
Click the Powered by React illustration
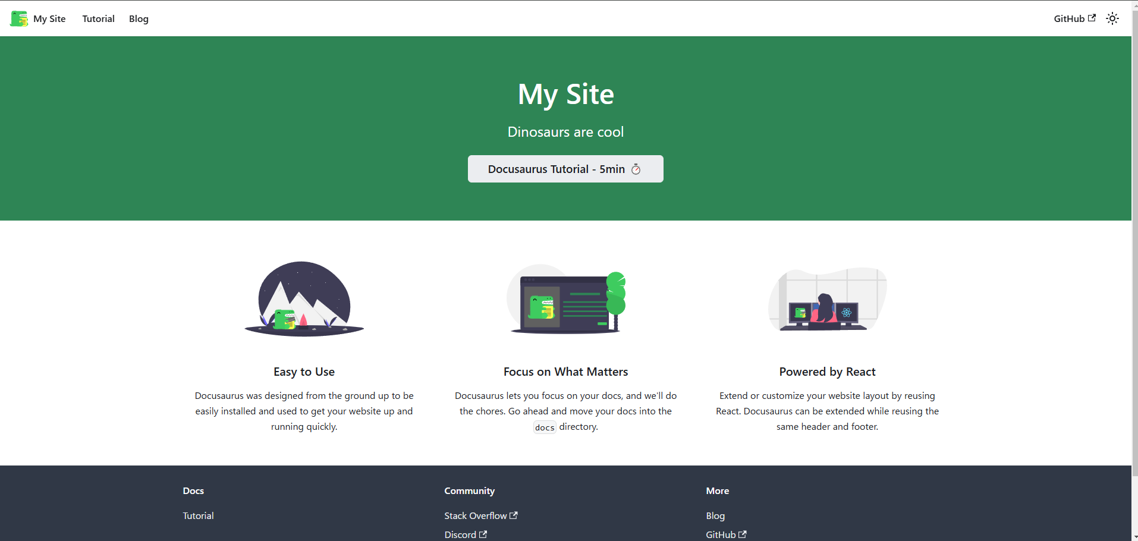coord(826,299)
